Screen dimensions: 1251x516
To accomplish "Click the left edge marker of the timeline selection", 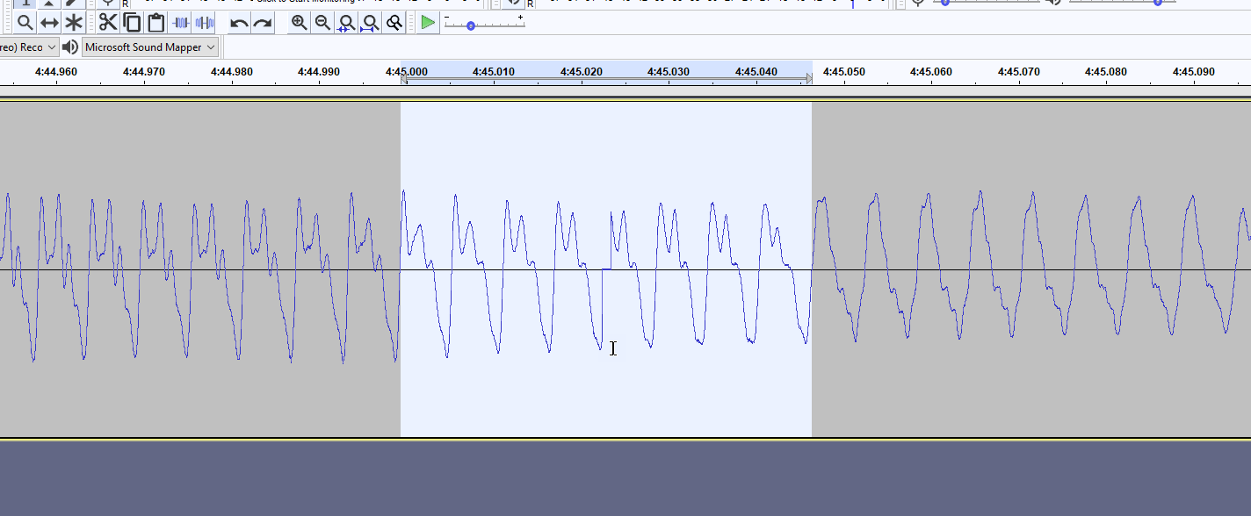I will pyautogui.click(x=403, y=80).
